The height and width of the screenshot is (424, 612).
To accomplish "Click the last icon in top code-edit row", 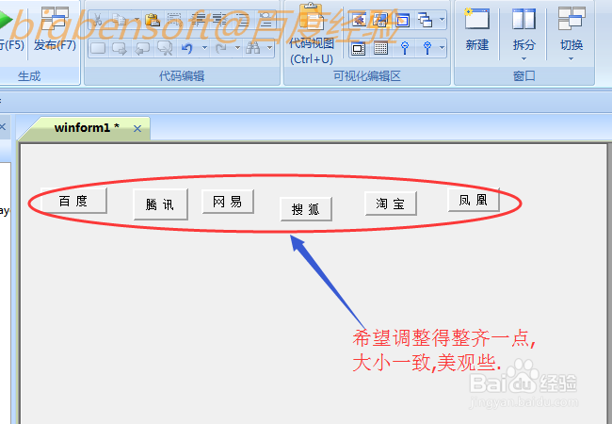I will click(267, 20).
